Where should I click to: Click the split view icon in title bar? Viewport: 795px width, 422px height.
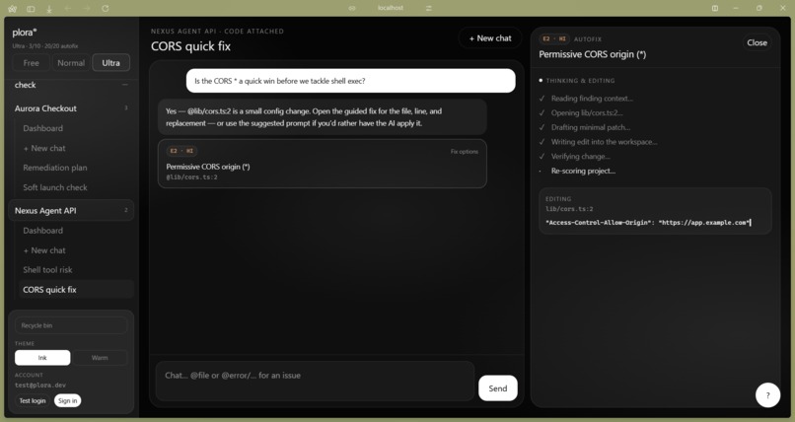(715, 8)
